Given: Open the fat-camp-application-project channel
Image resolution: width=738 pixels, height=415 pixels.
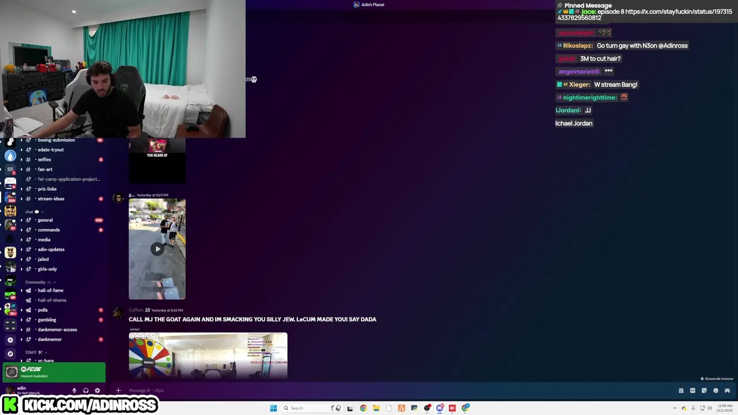Looking at the screenshot, I should 69,179.
